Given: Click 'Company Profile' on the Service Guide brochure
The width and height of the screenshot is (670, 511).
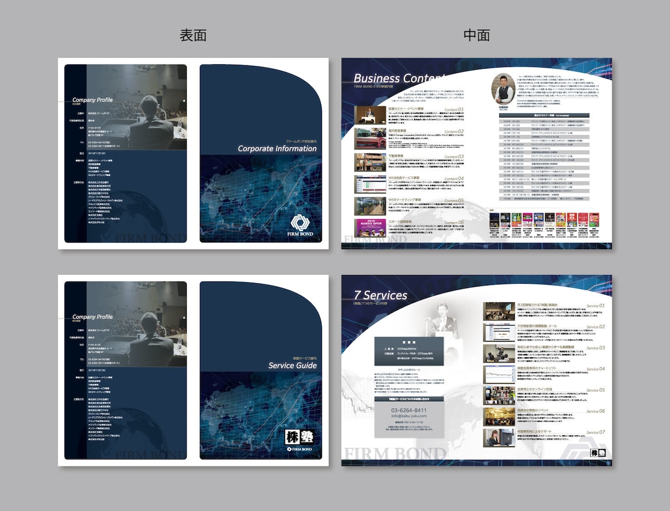Looking at the screenshot, I should point(92,317).
